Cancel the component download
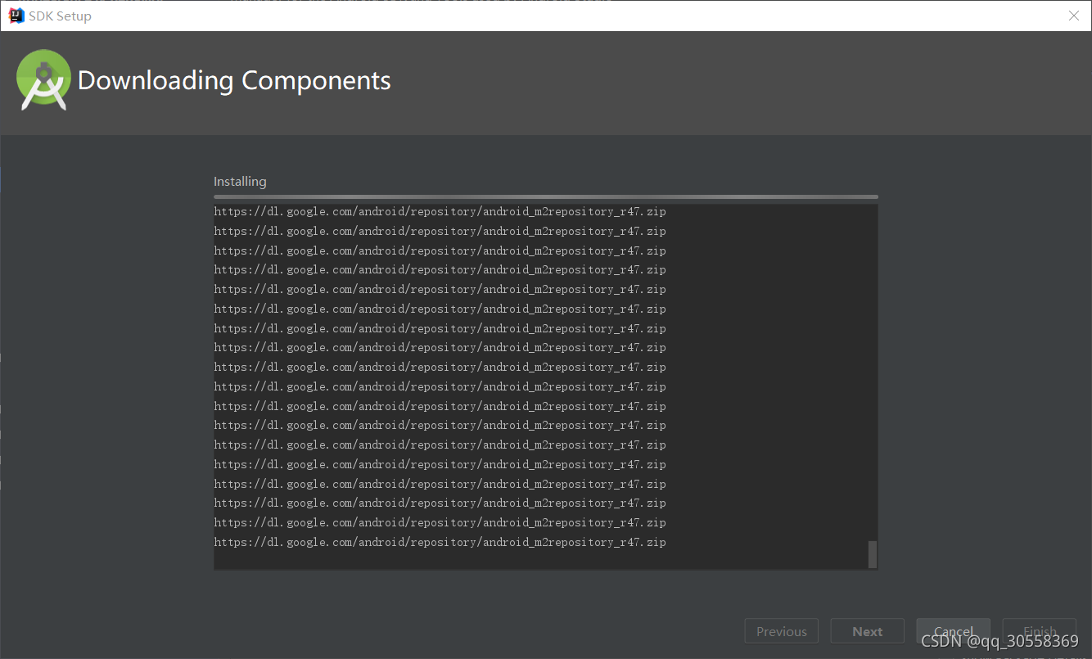The height and width of the screenshot is (659, 1092). click(x=954, y=631)
